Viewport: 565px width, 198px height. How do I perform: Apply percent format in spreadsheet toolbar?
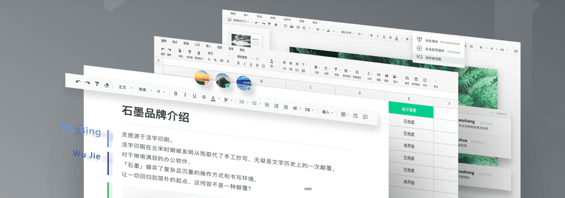[215, 60]
